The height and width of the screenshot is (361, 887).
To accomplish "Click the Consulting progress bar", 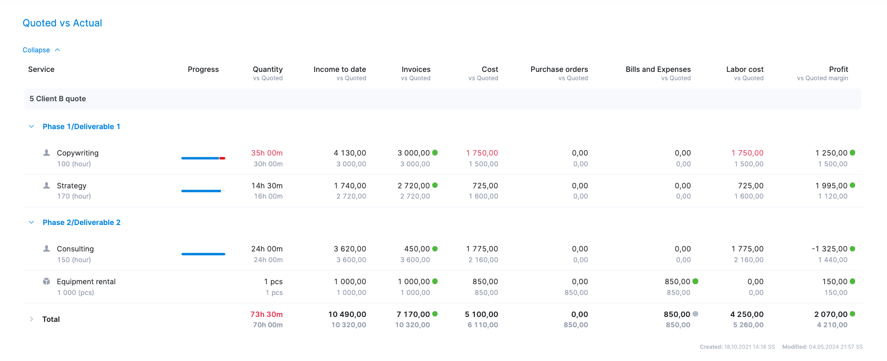I will pyautogui.click(x=203, y=254).
